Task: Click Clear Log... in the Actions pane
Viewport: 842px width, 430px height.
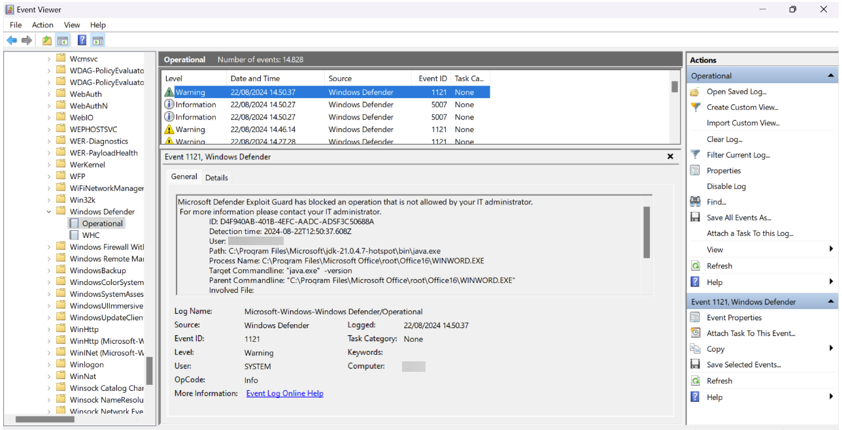Action: point(724,139)
